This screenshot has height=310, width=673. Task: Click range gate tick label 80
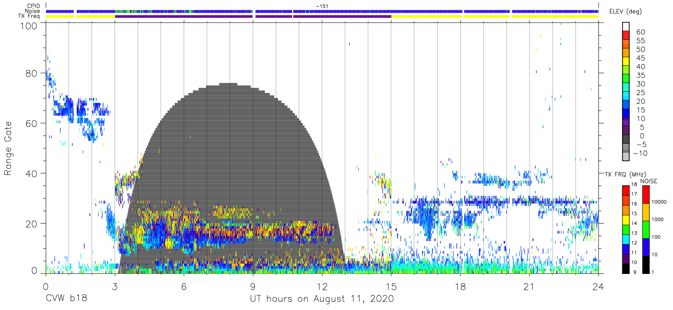tap(32, 73)
